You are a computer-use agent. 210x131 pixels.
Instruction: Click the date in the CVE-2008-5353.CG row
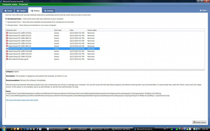pyautogui.click(x=77, y=35)
